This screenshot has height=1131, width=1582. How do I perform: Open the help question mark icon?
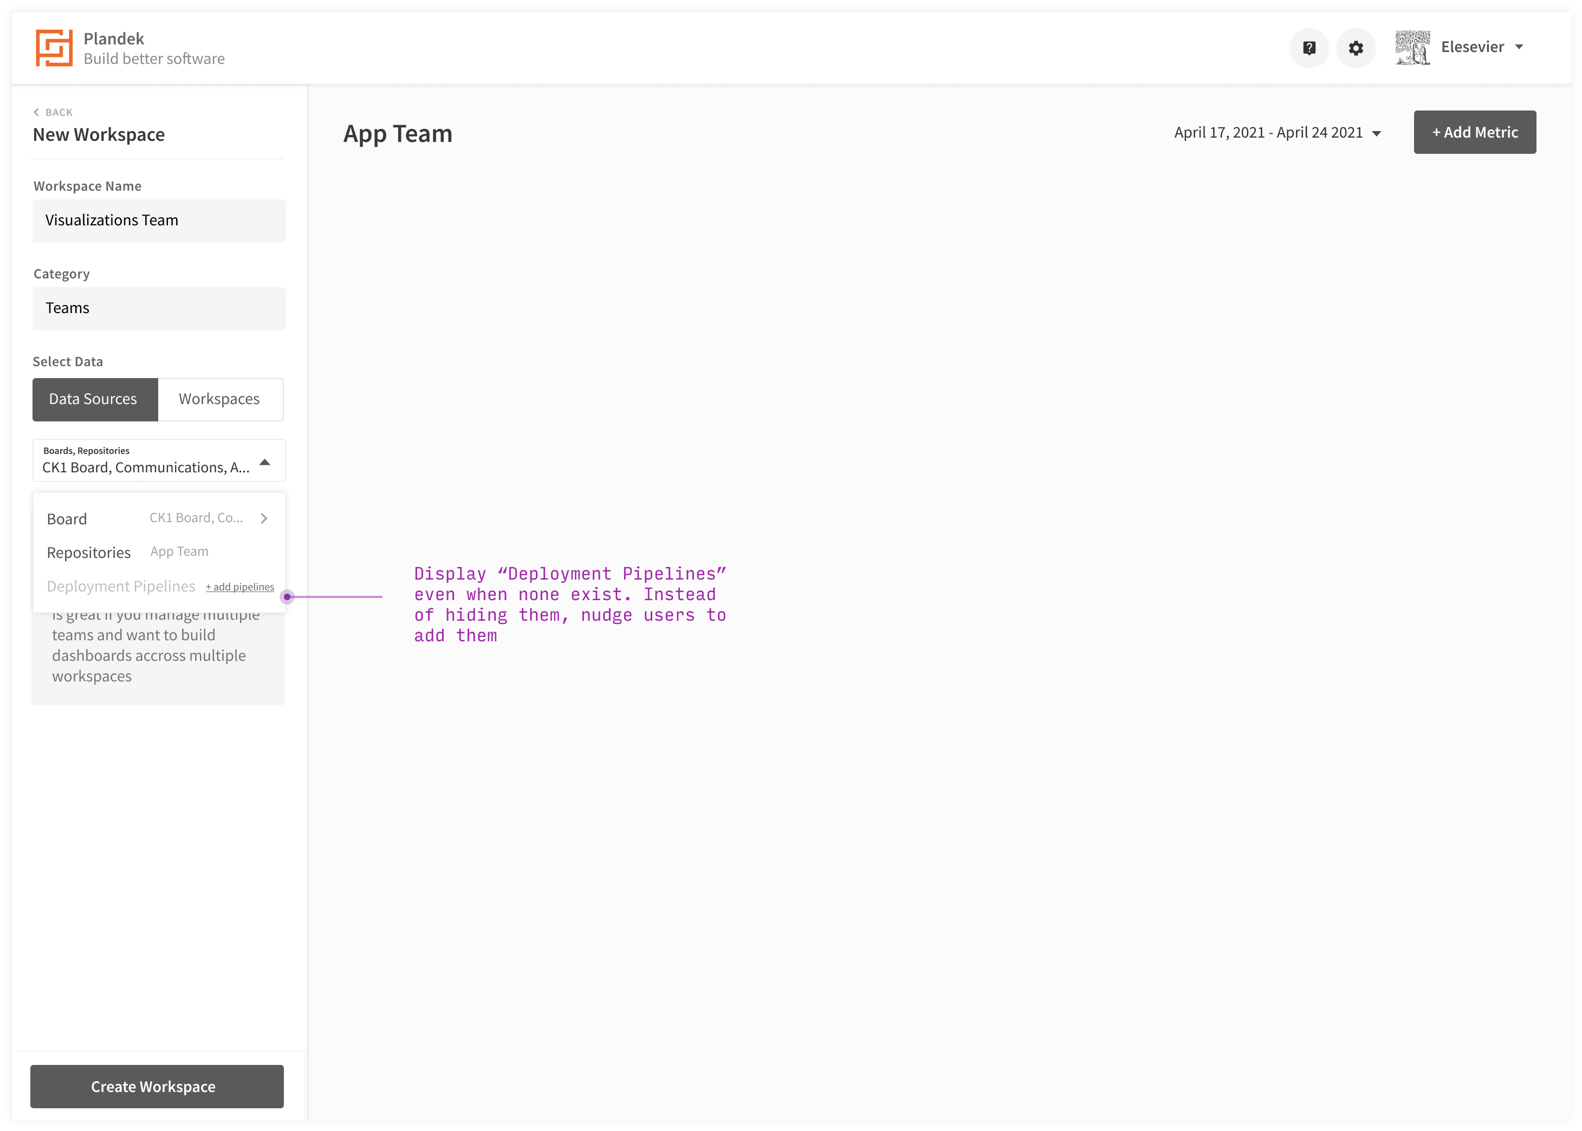tap(1309, 48)
